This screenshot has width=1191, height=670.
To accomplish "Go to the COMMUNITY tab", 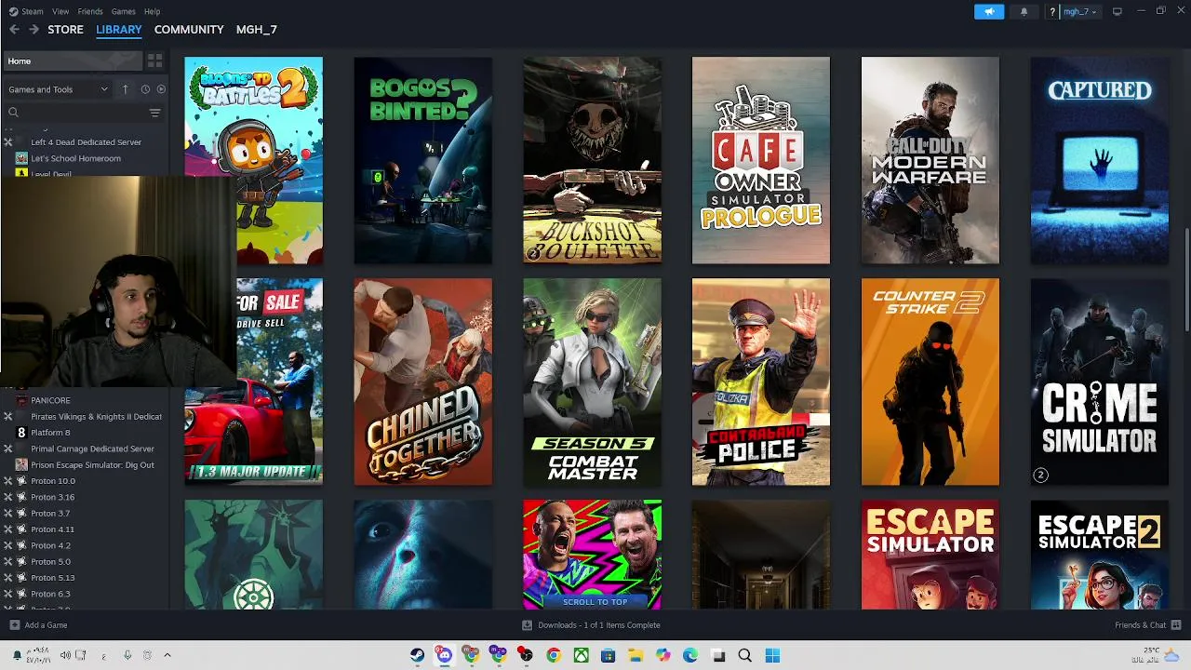I will (189, 30).
